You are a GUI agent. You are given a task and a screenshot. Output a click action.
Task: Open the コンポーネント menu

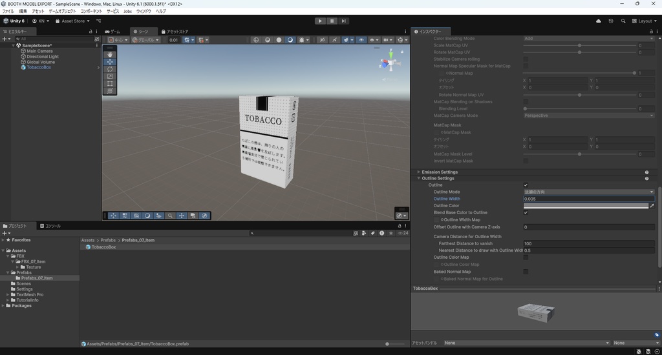click(x=91, y=11)
